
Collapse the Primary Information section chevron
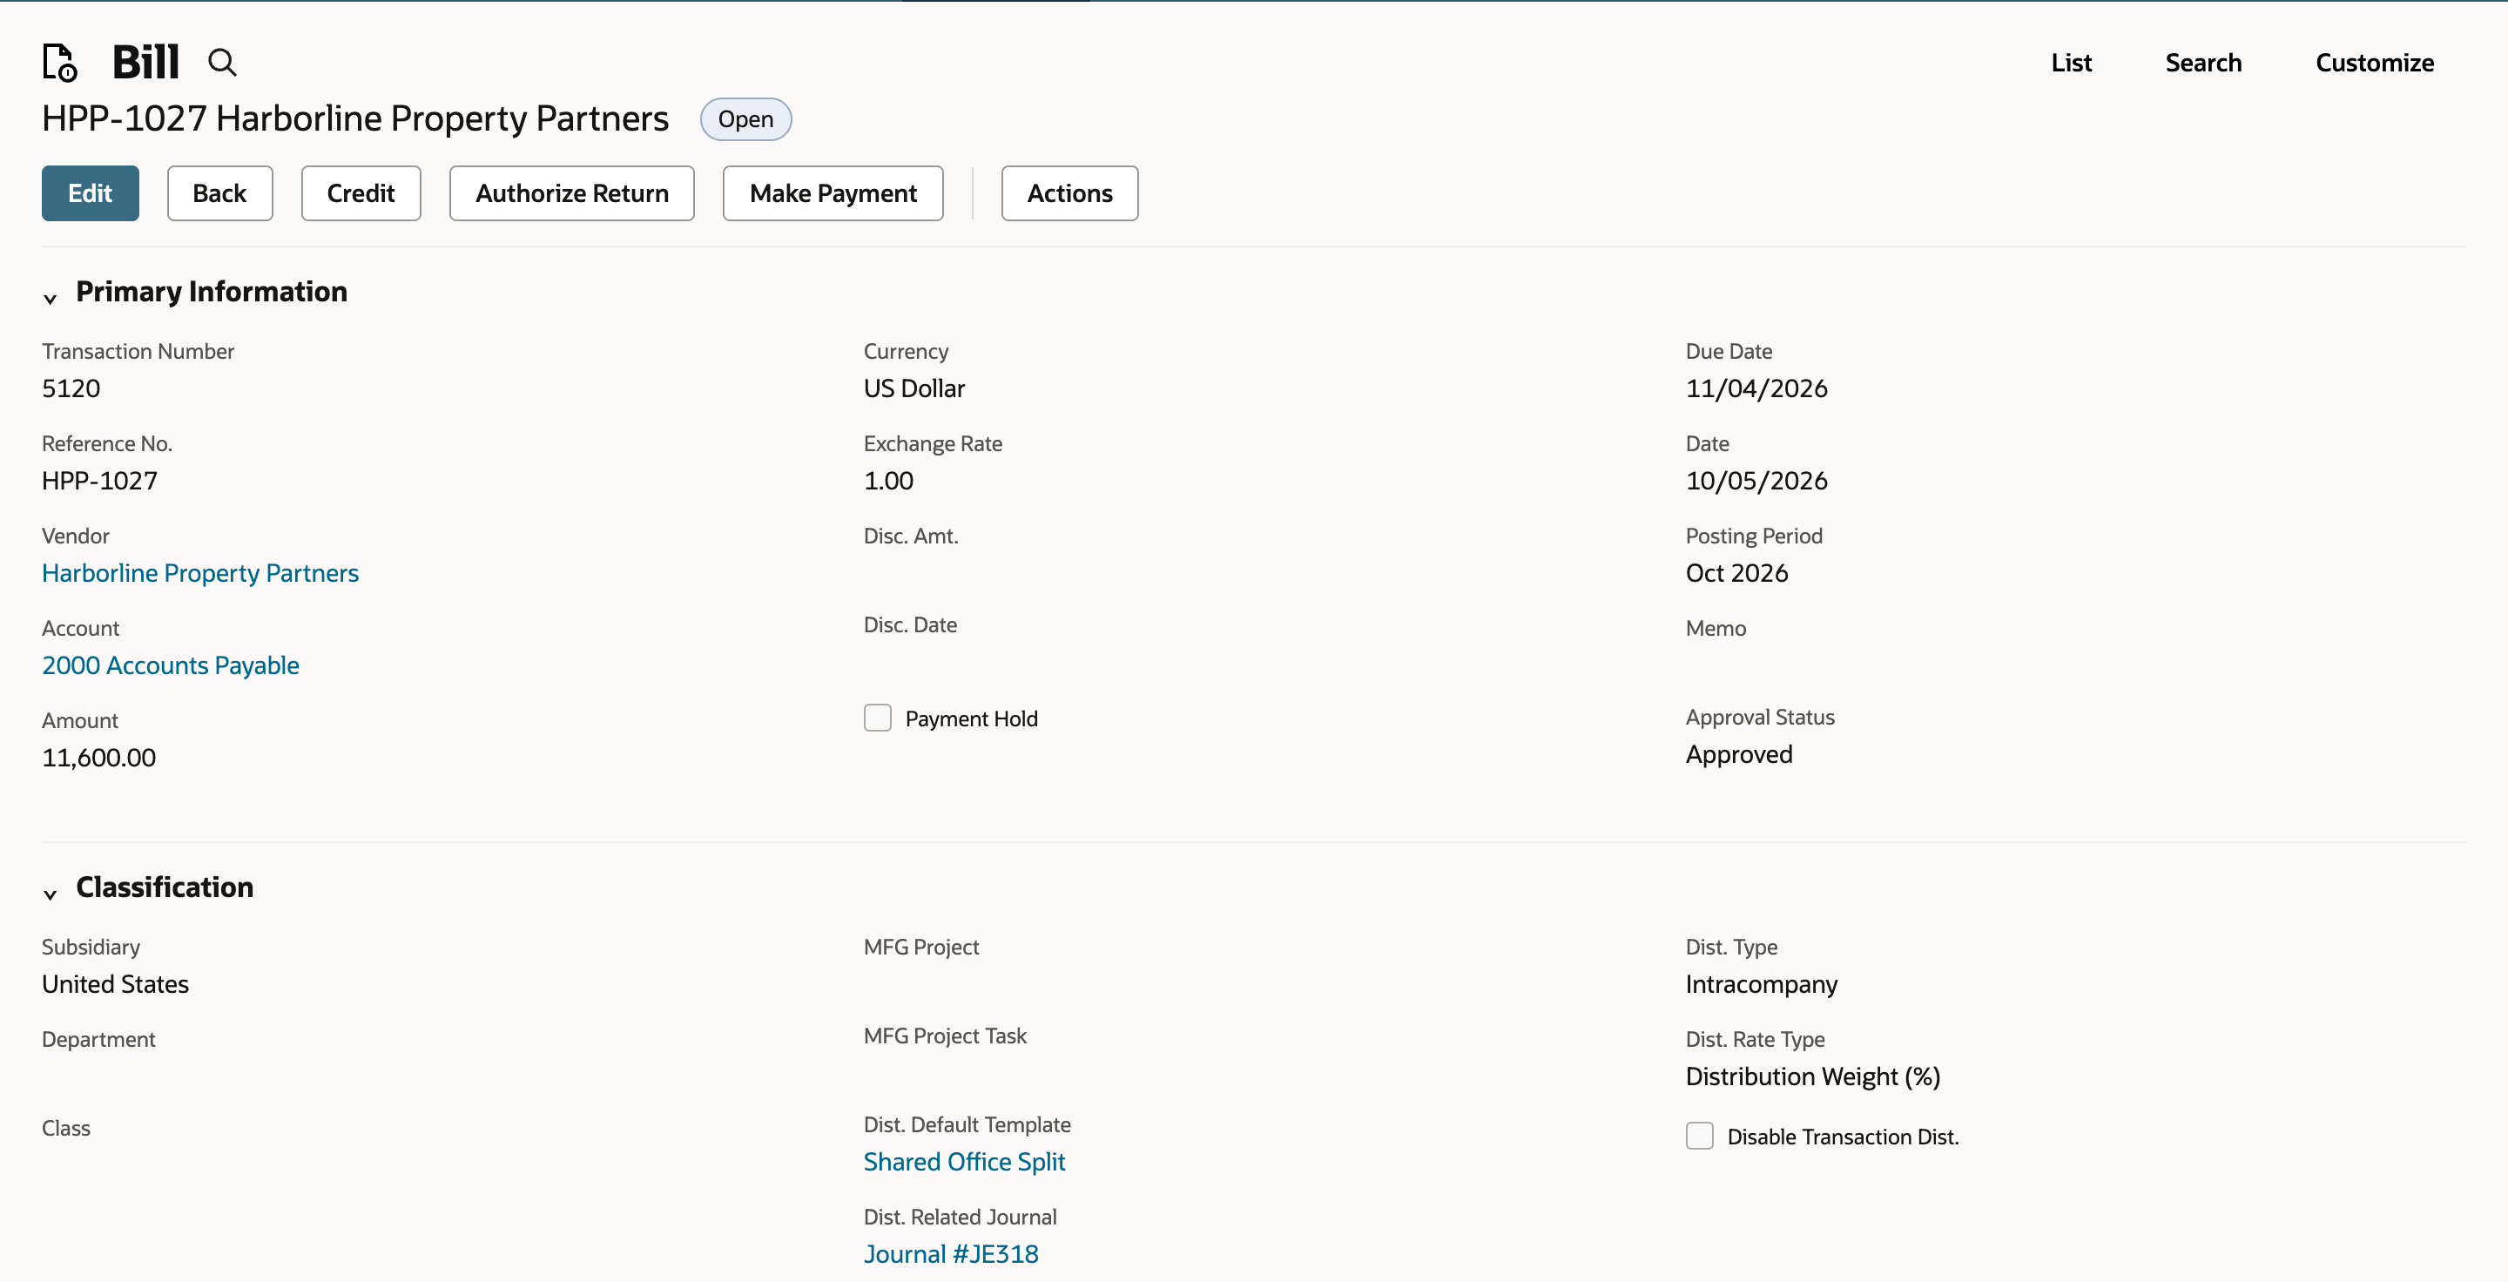tap(50, 298)
